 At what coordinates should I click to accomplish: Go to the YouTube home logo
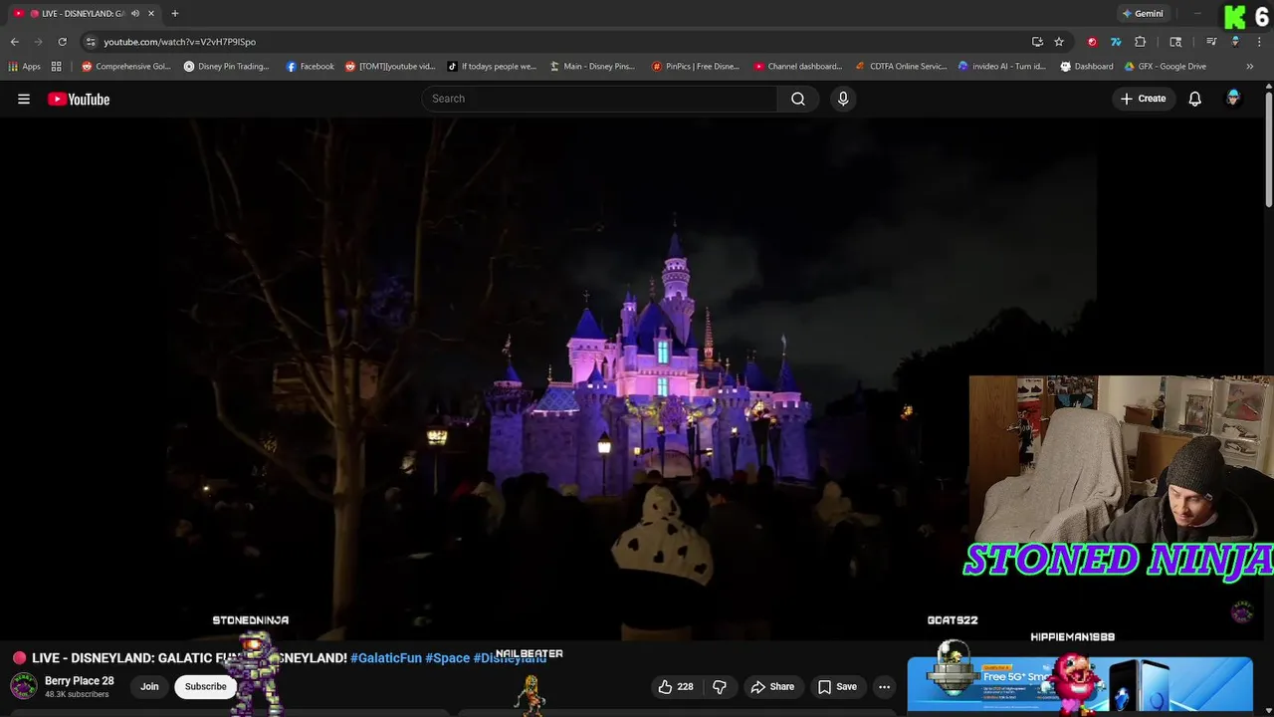tap(79, 99)
